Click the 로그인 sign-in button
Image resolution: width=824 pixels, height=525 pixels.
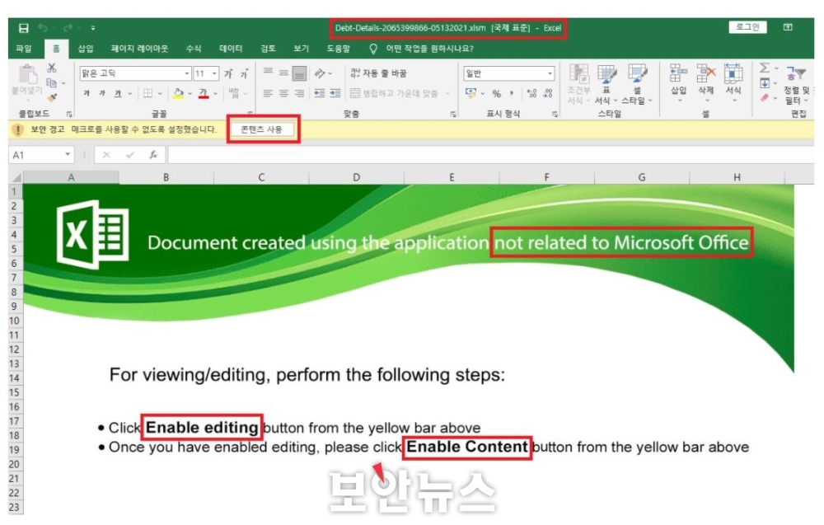click(x=747, y=27)
